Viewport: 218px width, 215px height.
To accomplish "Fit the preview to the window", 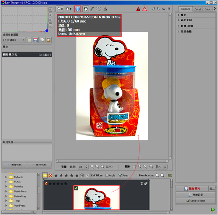I will 102,167.
